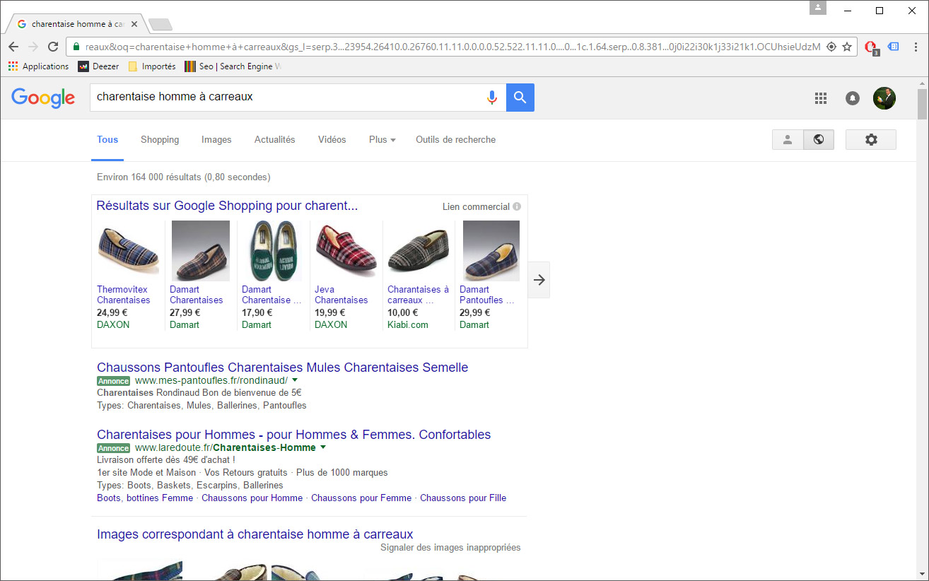Viewport: 929px width, 581px height.
Task: Open the blue extension icon in toolbar
Action: tap(894, 47)
